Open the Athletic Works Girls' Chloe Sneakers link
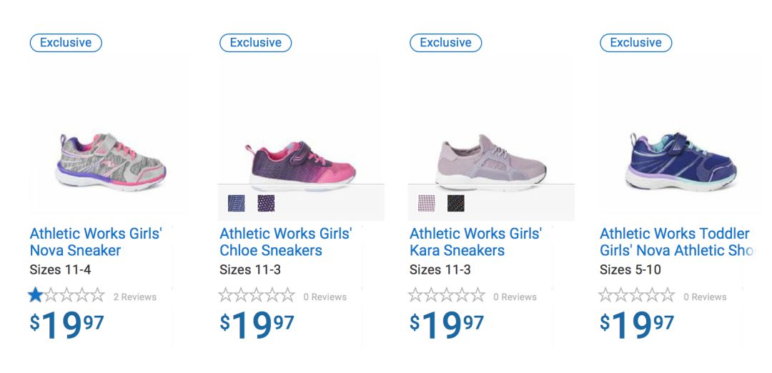The image size is (772, 373). coord(285,242)
